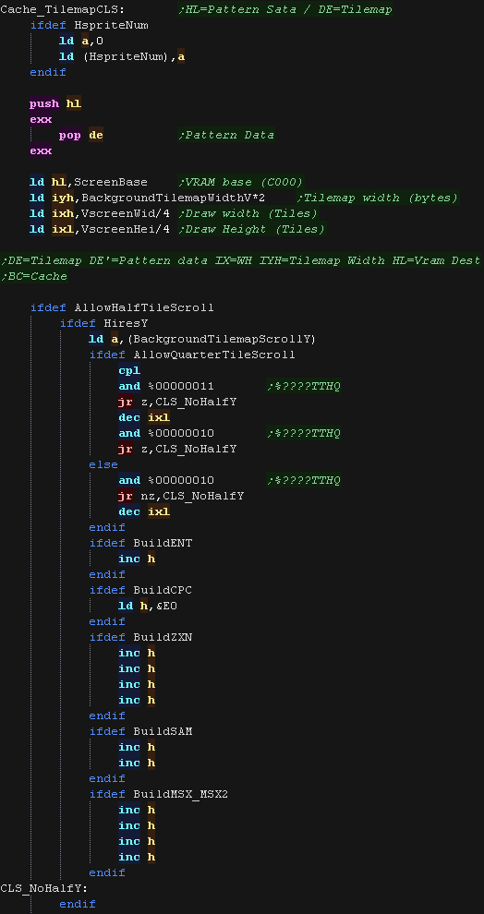Click the 'ifdef HspriteNum' line
Screen dimensions: 484x914
(x=90, y=25)
